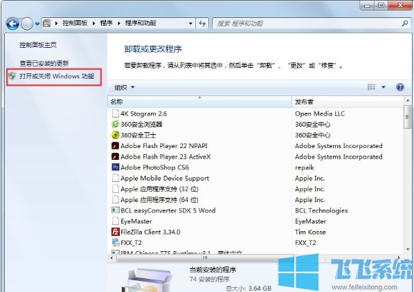The height and width of the screenshot is (292, 414).
Task: Sort by the 发布者 column header
Action: (x=348, y=102)
